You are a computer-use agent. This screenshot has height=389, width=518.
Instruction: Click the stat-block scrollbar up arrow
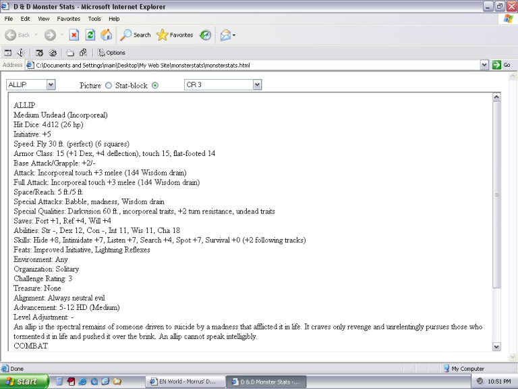496,97
